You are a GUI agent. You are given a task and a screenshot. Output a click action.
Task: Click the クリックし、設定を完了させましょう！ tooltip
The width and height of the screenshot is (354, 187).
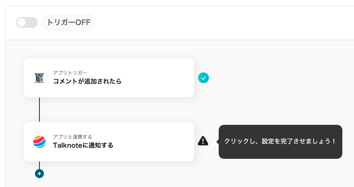click(281, 141)
